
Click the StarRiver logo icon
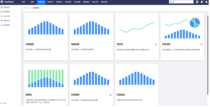click(x=2, y=2)
